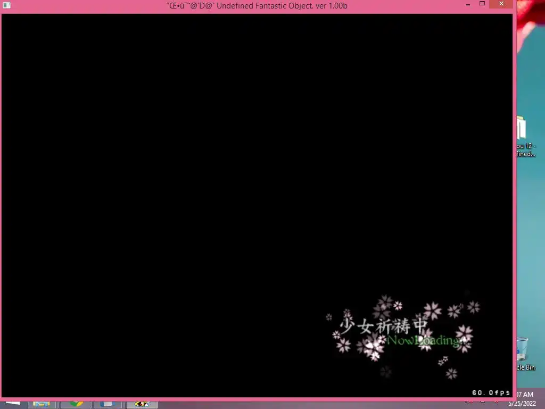The width and height of the screenshot is (545, 409).
Task: Close the Undefined Fantastic Object window
Action: [x=501, y=4]
